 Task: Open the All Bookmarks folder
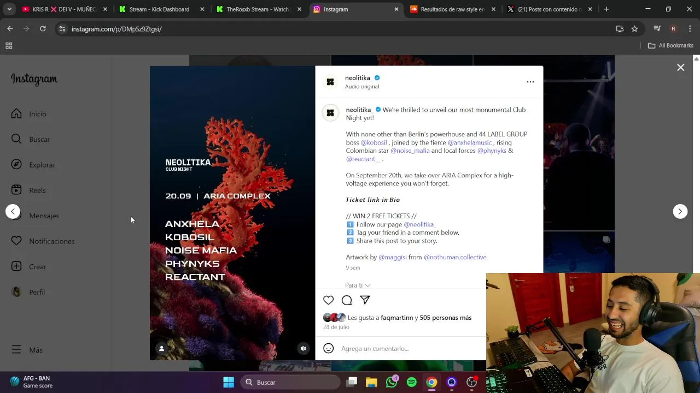(670, 45)
